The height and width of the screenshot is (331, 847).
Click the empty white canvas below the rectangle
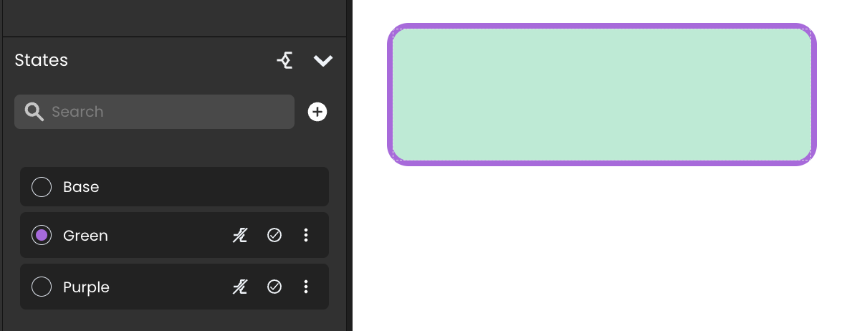600,249
